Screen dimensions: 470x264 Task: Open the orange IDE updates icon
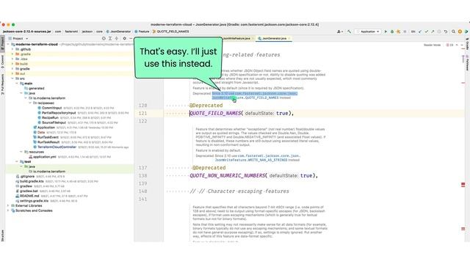460,32
